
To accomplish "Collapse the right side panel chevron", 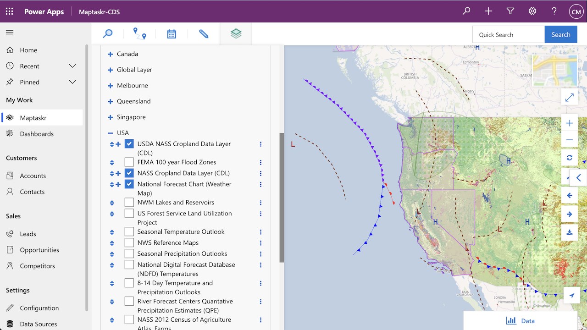I will pyautogui.click(x=578, y=177).
